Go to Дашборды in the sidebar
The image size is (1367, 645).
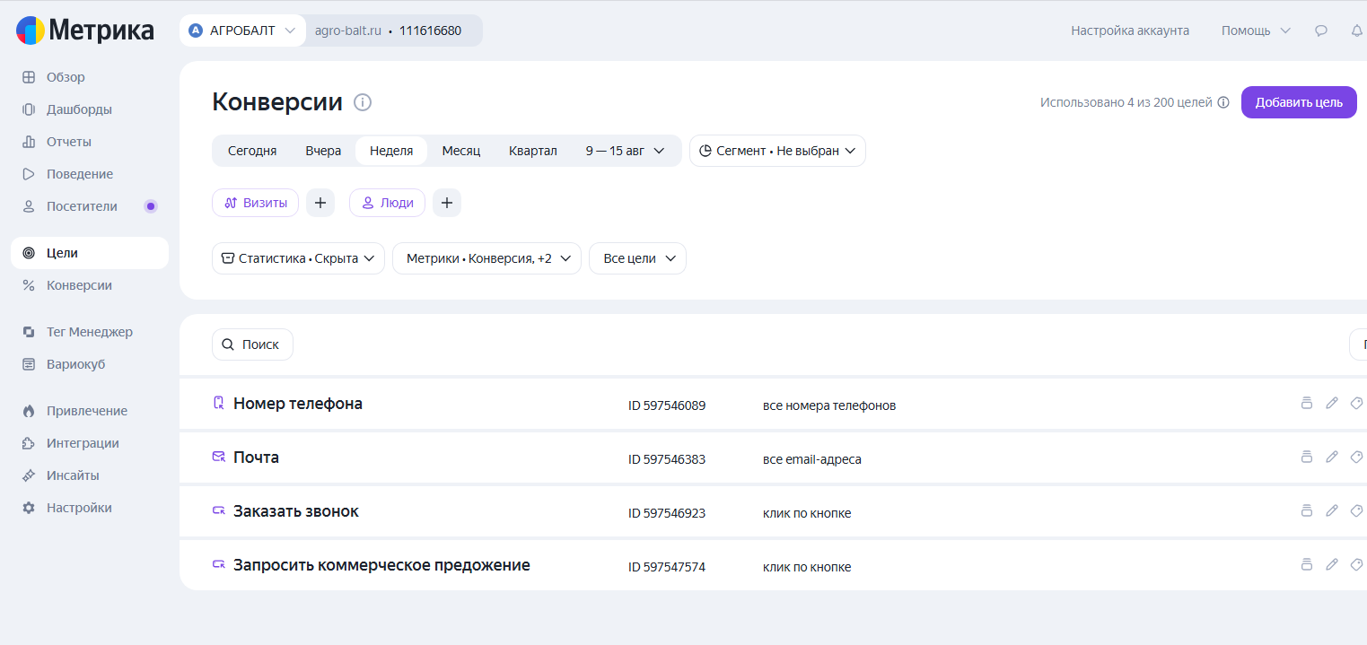90,109
